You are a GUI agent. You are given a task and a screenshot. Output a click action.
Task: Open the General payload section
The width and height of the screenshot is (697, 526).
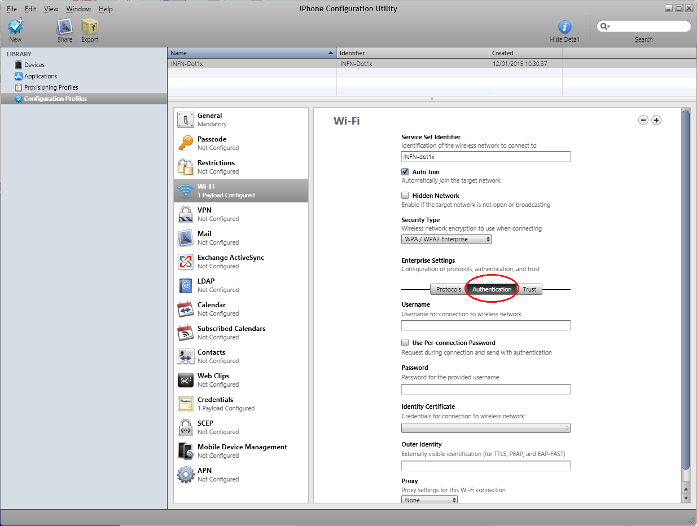pos(241,120)
